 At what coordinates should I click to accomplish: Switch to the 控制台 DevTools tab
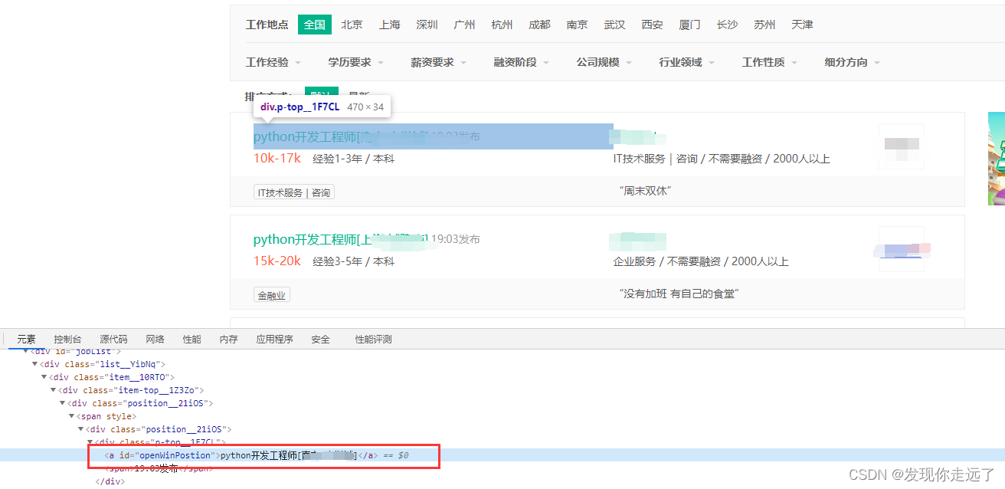click(67, 338)
